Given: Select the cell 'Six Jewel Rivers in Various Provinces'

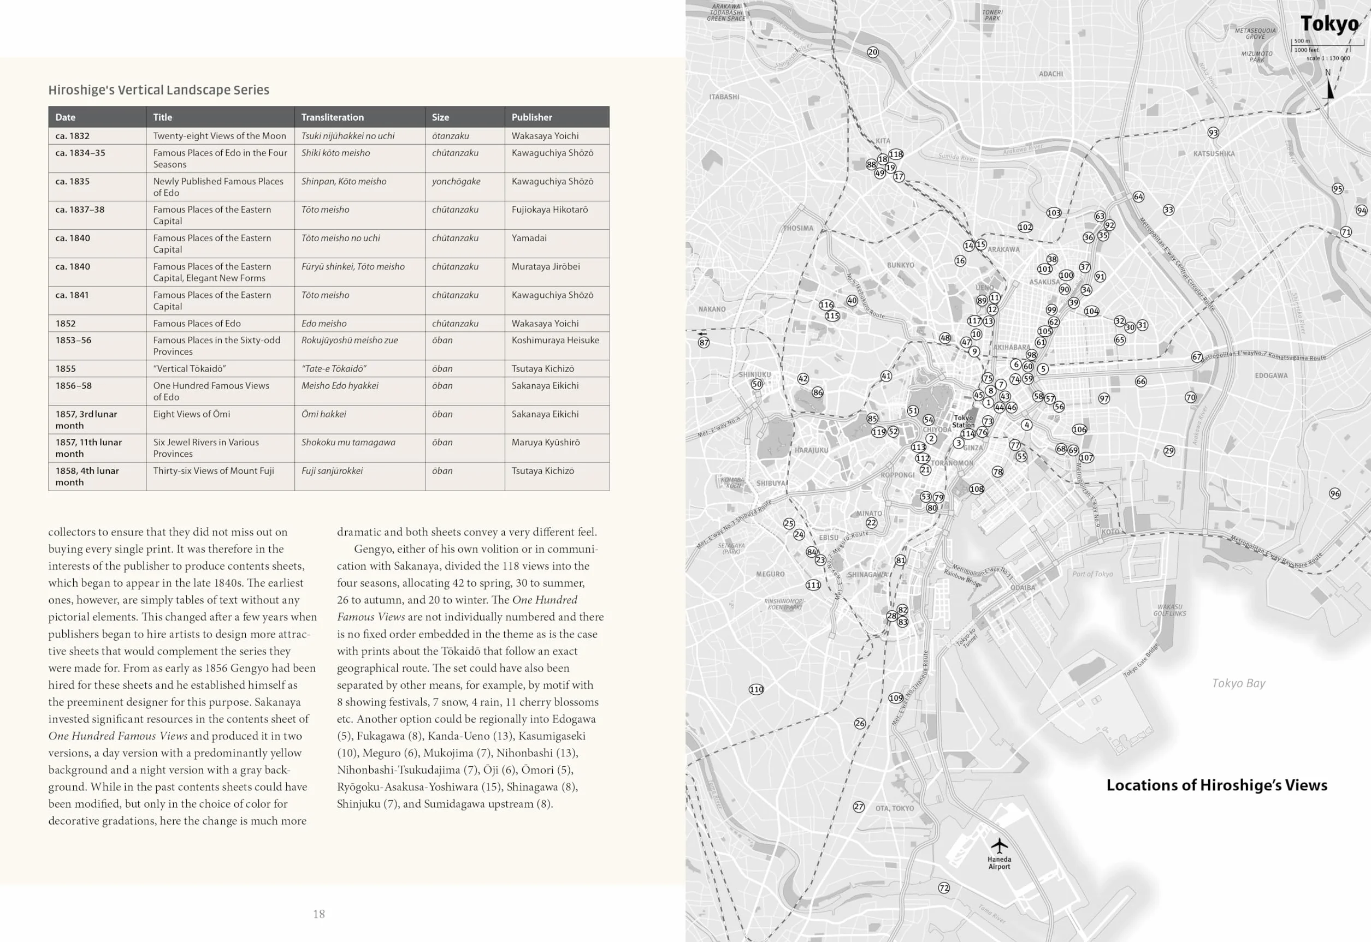Looking at the screenshot, I should (x=220, y=448).
